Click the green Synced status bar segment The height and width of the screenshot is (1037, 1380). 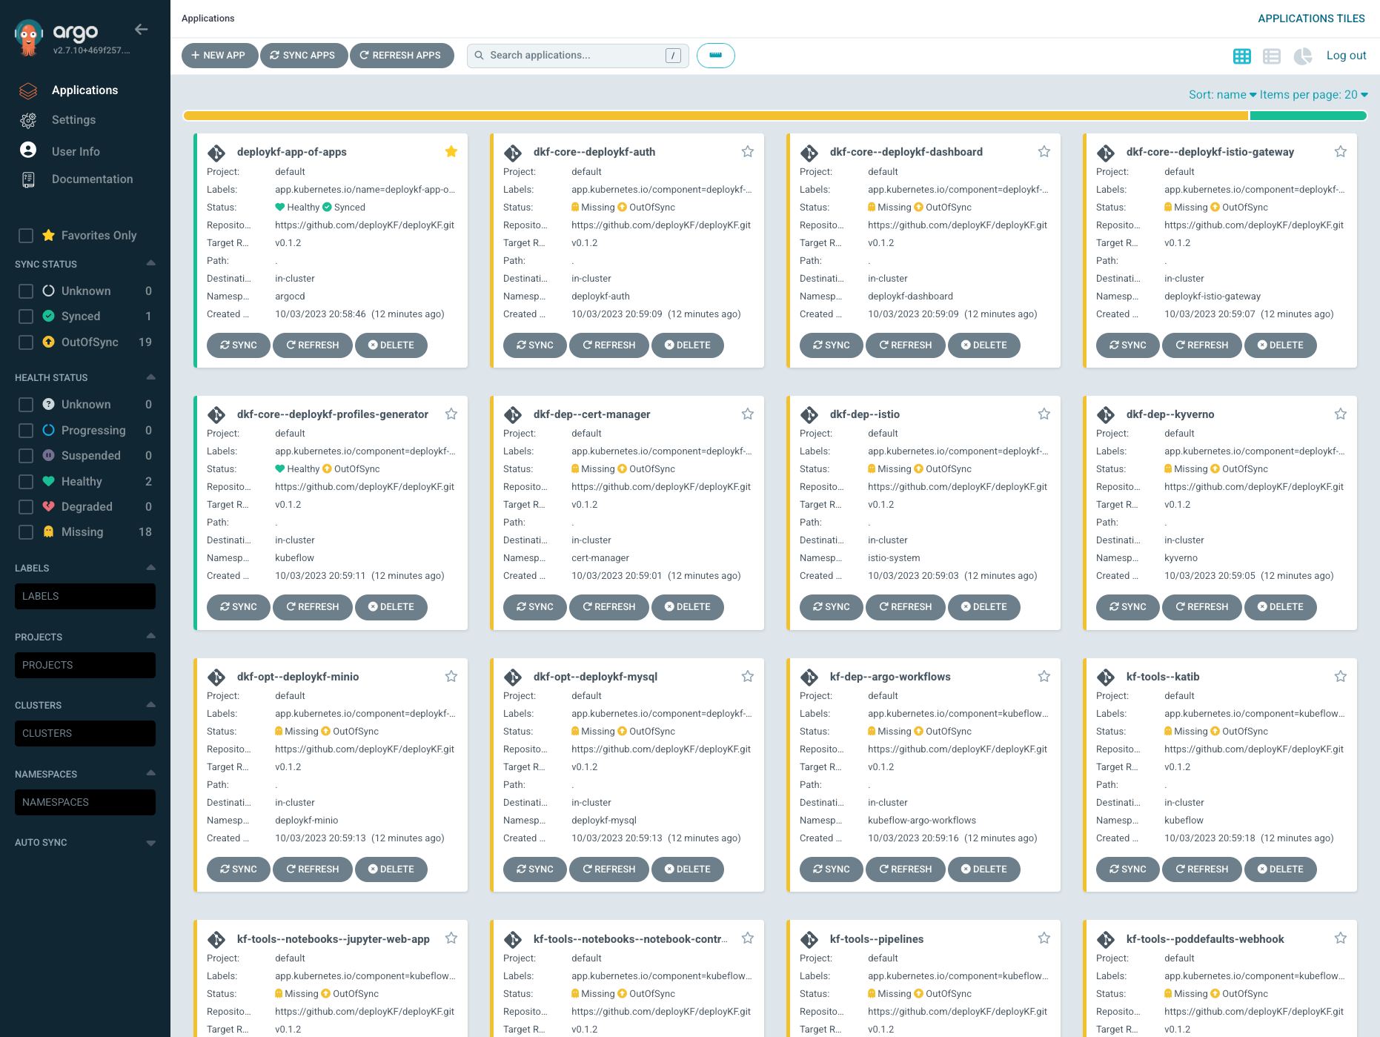[x=1307, y=116]
